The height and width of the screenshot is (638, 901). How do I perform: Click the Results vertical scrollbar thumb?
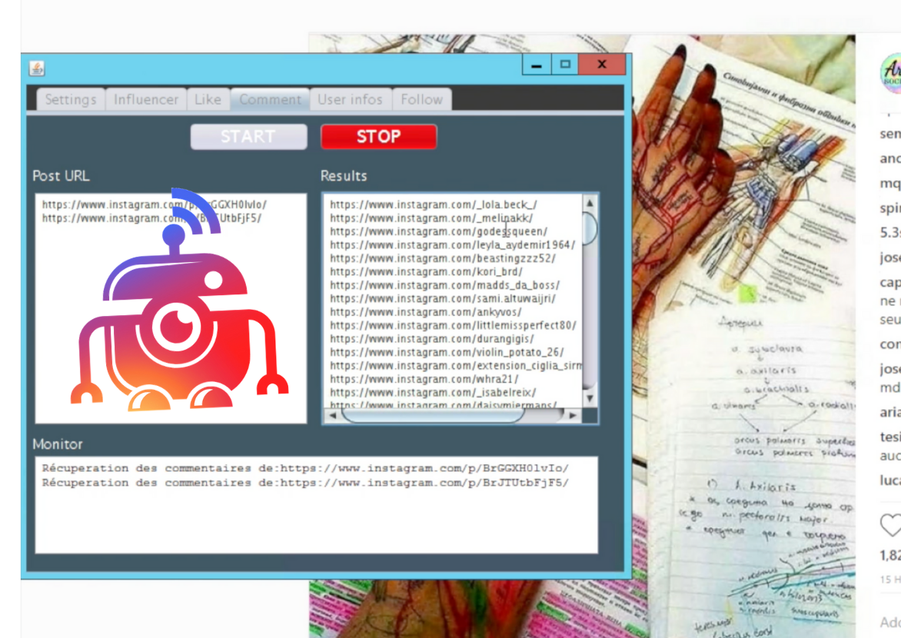point(590,228)
